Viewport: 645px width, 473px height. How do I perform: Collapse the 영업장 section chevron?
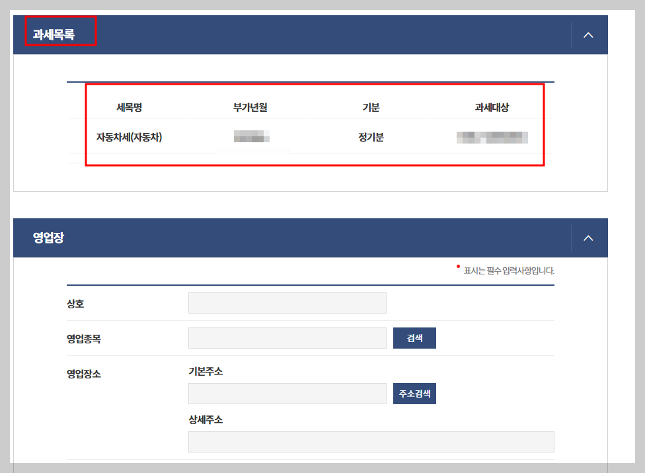[588, 237]
